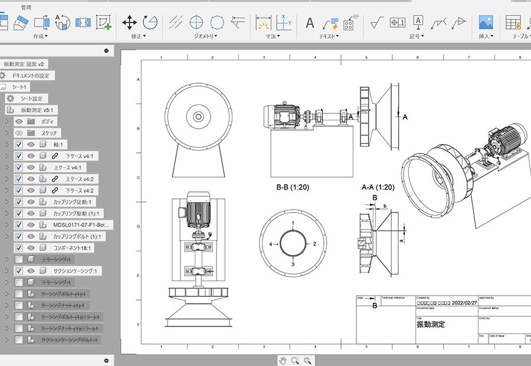Expand the カップリング従動:1 tree node
Viewport: 531px width, 366px height.
[7, 202]
